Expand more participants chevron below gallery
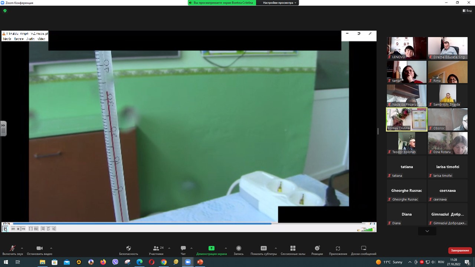 (427, 231)
